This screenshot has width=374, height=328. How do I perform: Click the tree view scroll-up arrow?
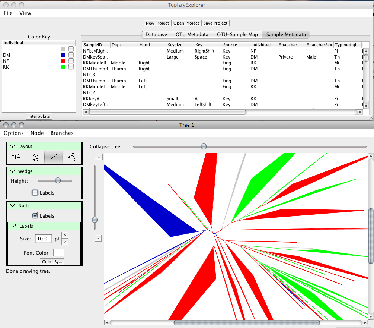tap(371, 156)
